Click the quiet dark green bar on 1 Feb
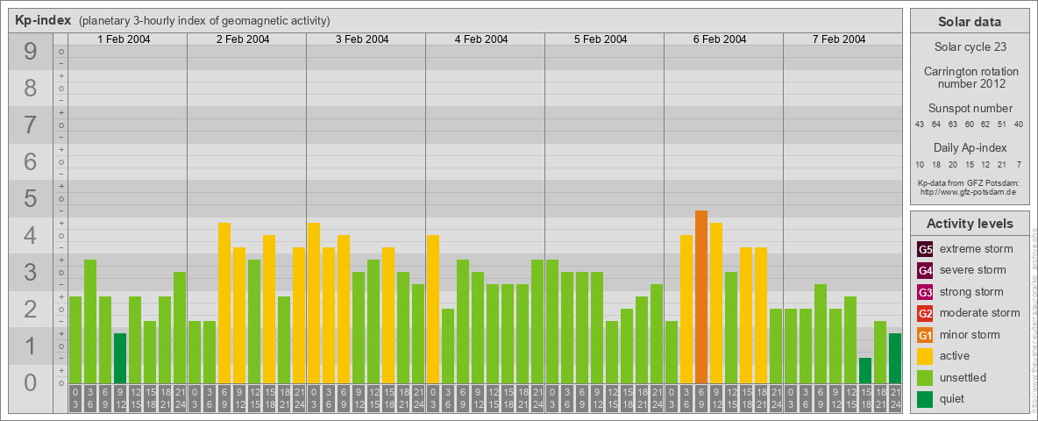The width and height of the screenshot is (1038, 421). point(120,358)
